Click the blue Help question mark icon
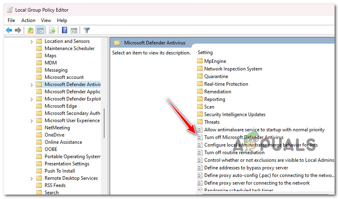Screen dimensions: 339x199 [x=64, y=30]
